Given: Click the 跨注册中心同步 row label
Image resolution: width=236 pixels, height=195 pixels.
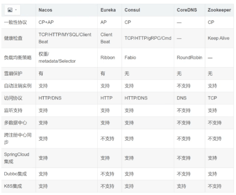Looking at the screenshot, I should pos(18,138).
